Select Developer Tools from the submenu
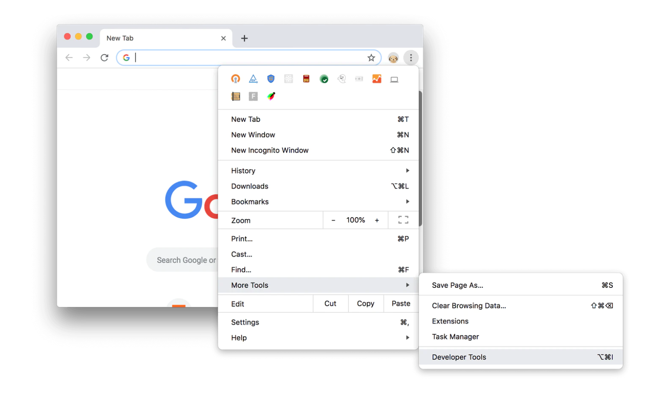Screen dimensions: 660x398 (x=459, y=357)
